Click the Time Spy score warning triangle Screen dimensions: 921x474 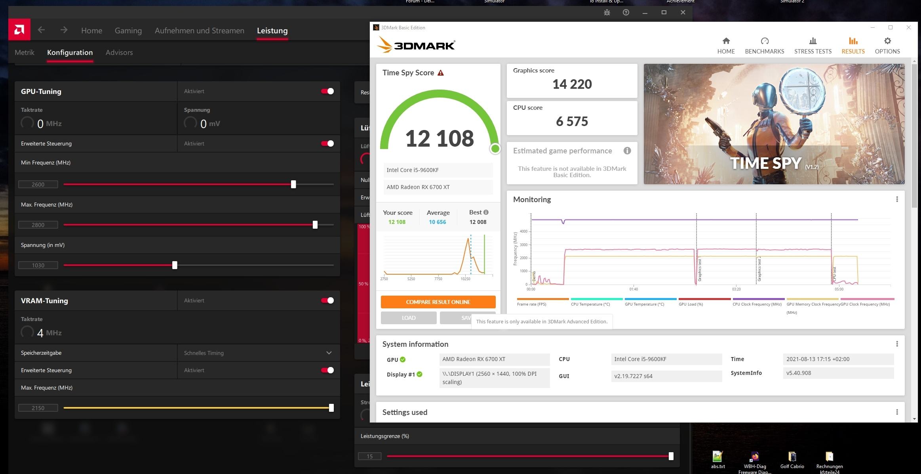[x=441, y=73]
